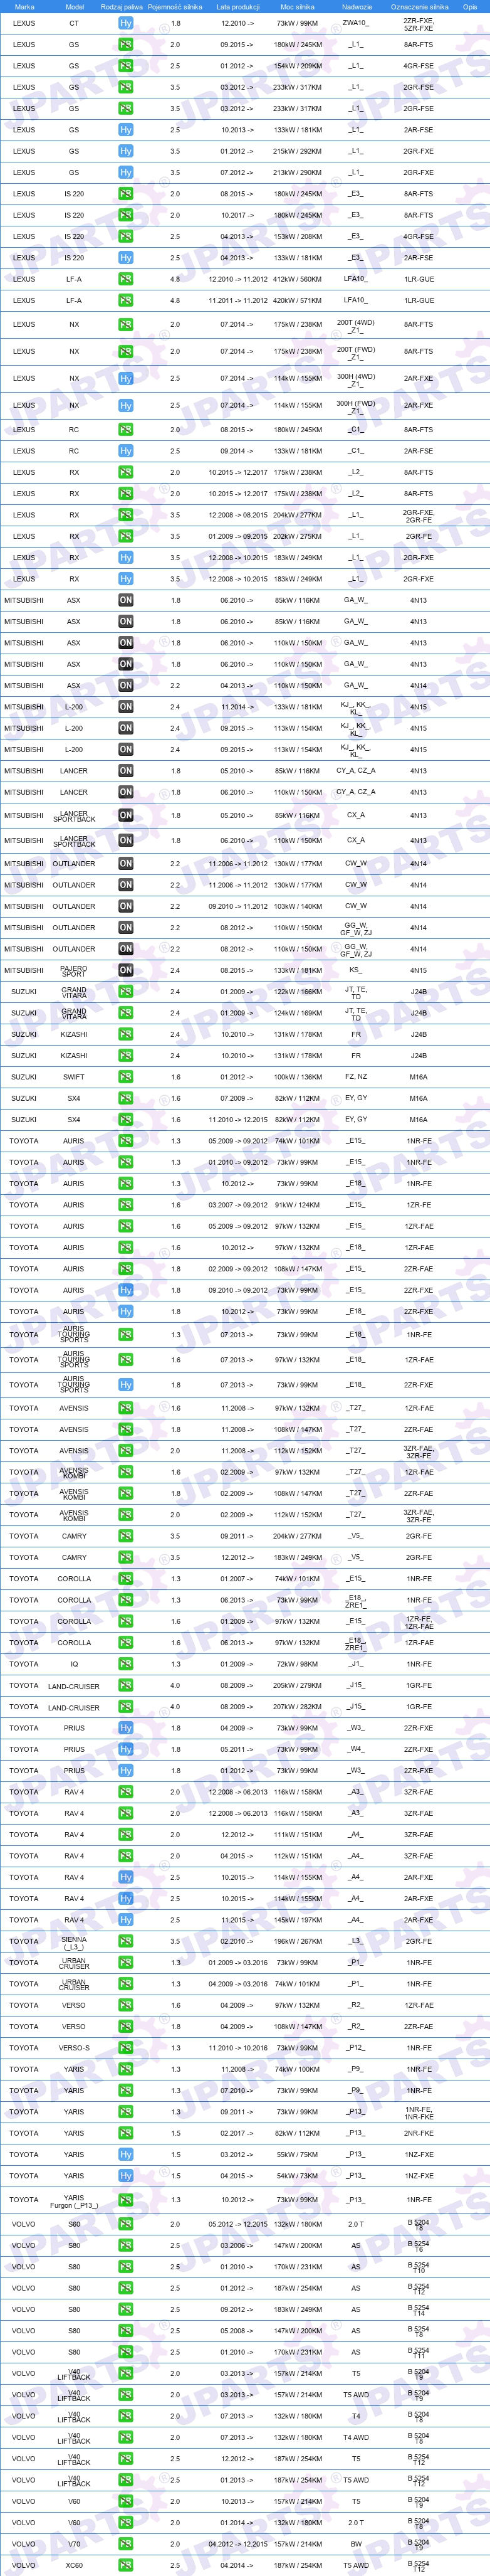Click diesel ON icon in Mitsubishi ASX 2.2 row
The width and height of the screenshot is (490, 2576).
tap(125, 686)
